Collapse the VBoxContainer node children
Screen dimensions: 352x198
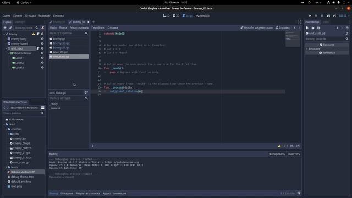[x=9, y=53]
